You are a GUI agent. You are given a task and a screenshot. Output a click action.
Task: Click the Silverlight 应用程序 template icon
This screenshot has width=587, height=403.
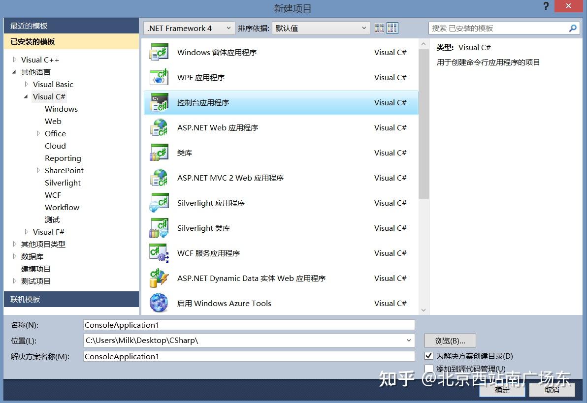click(159, 203)
